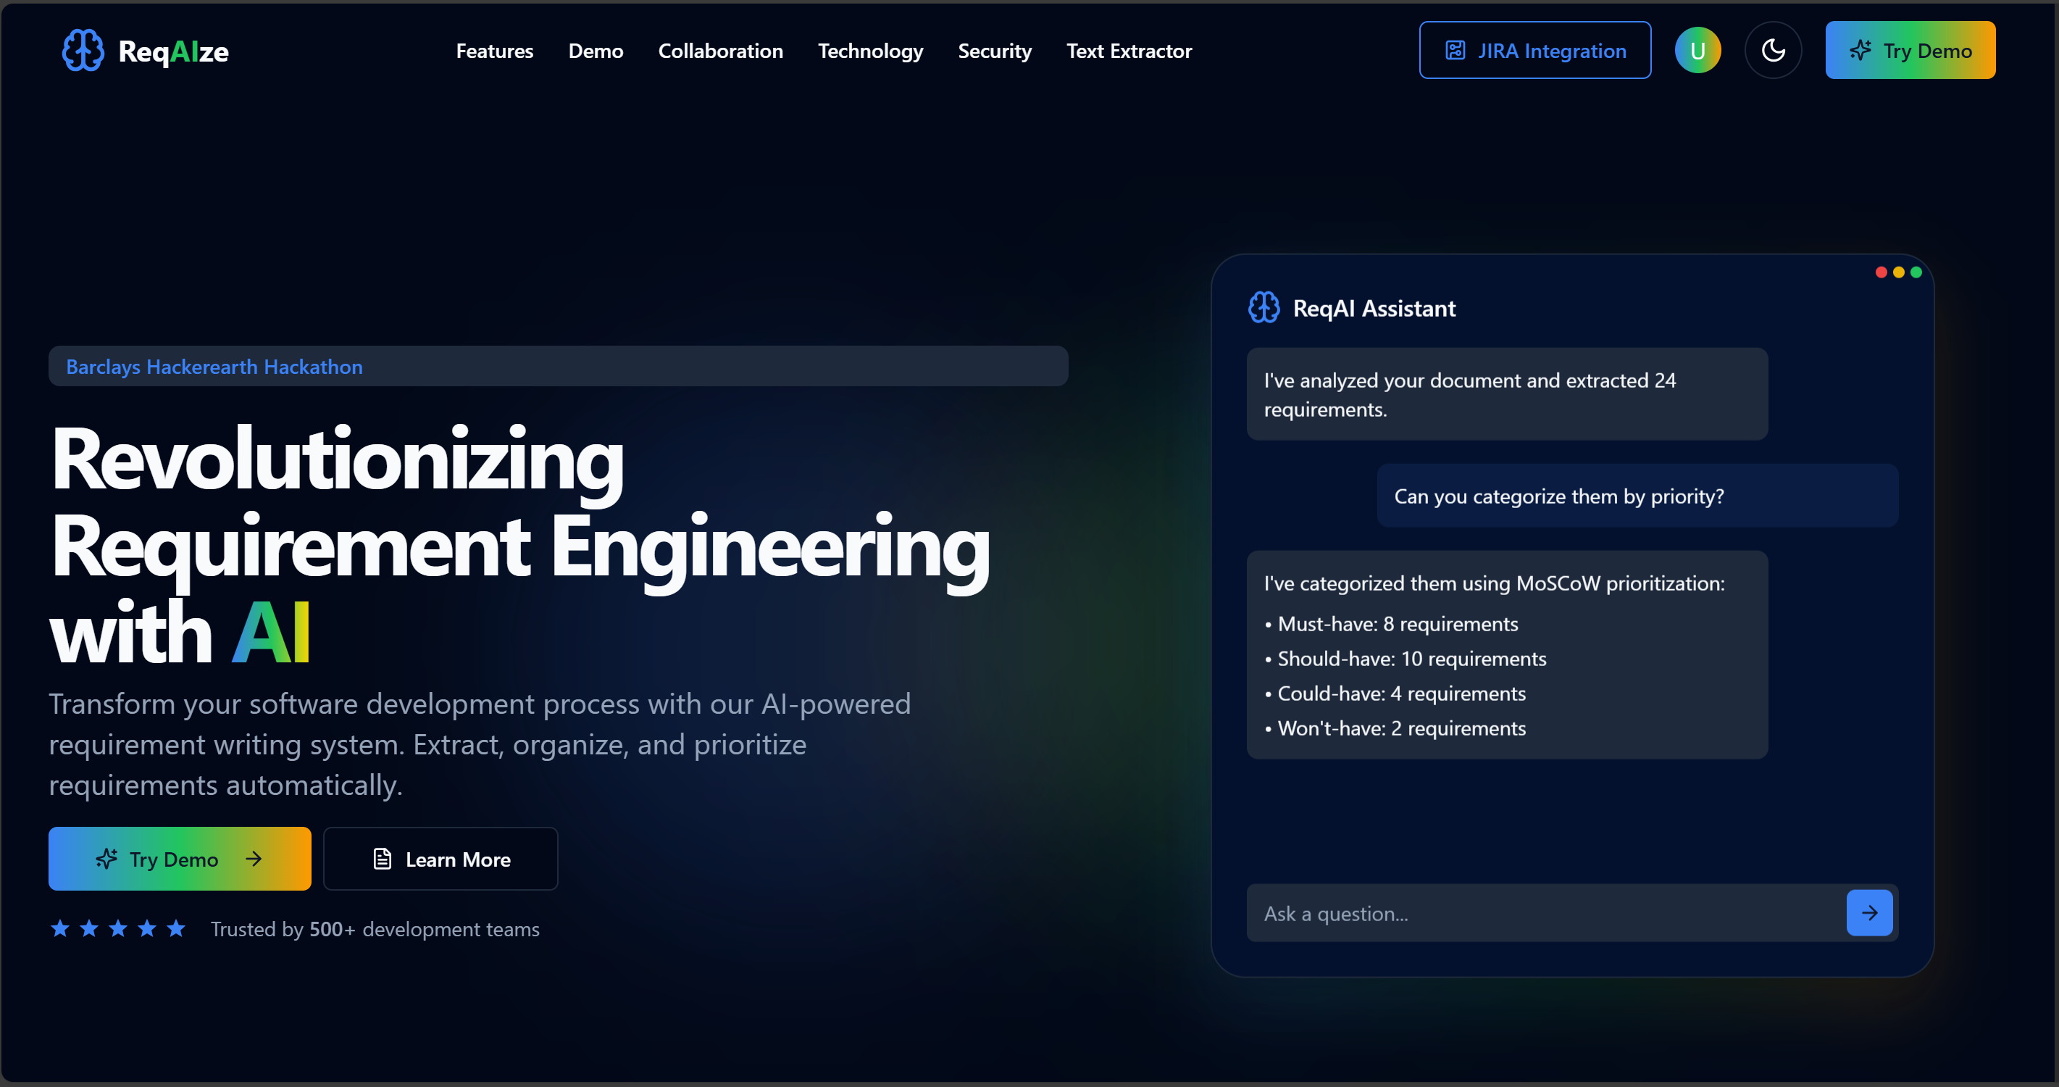Toggle dark mode with the moon icon
This screenshot has width=2059, height=1087.
(x=1773, y=50)
